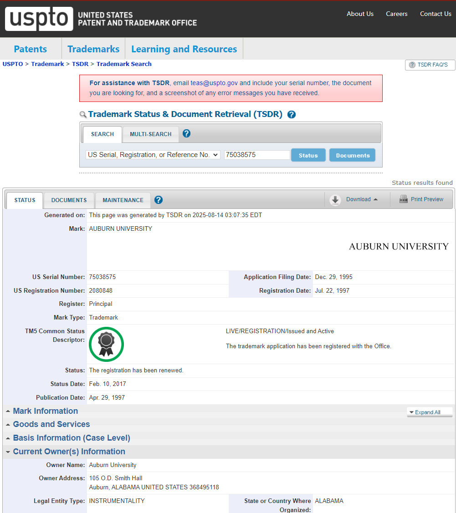Follow the Trademark Search breadcrumb link
The image size is (456, 513).
coord(124,64)
